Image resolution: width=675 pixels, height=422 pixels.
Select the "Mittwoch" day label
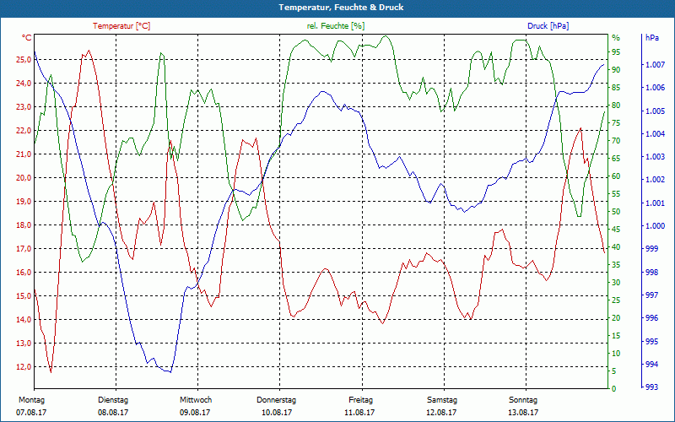pyautogui.click(x=196, y=400)
